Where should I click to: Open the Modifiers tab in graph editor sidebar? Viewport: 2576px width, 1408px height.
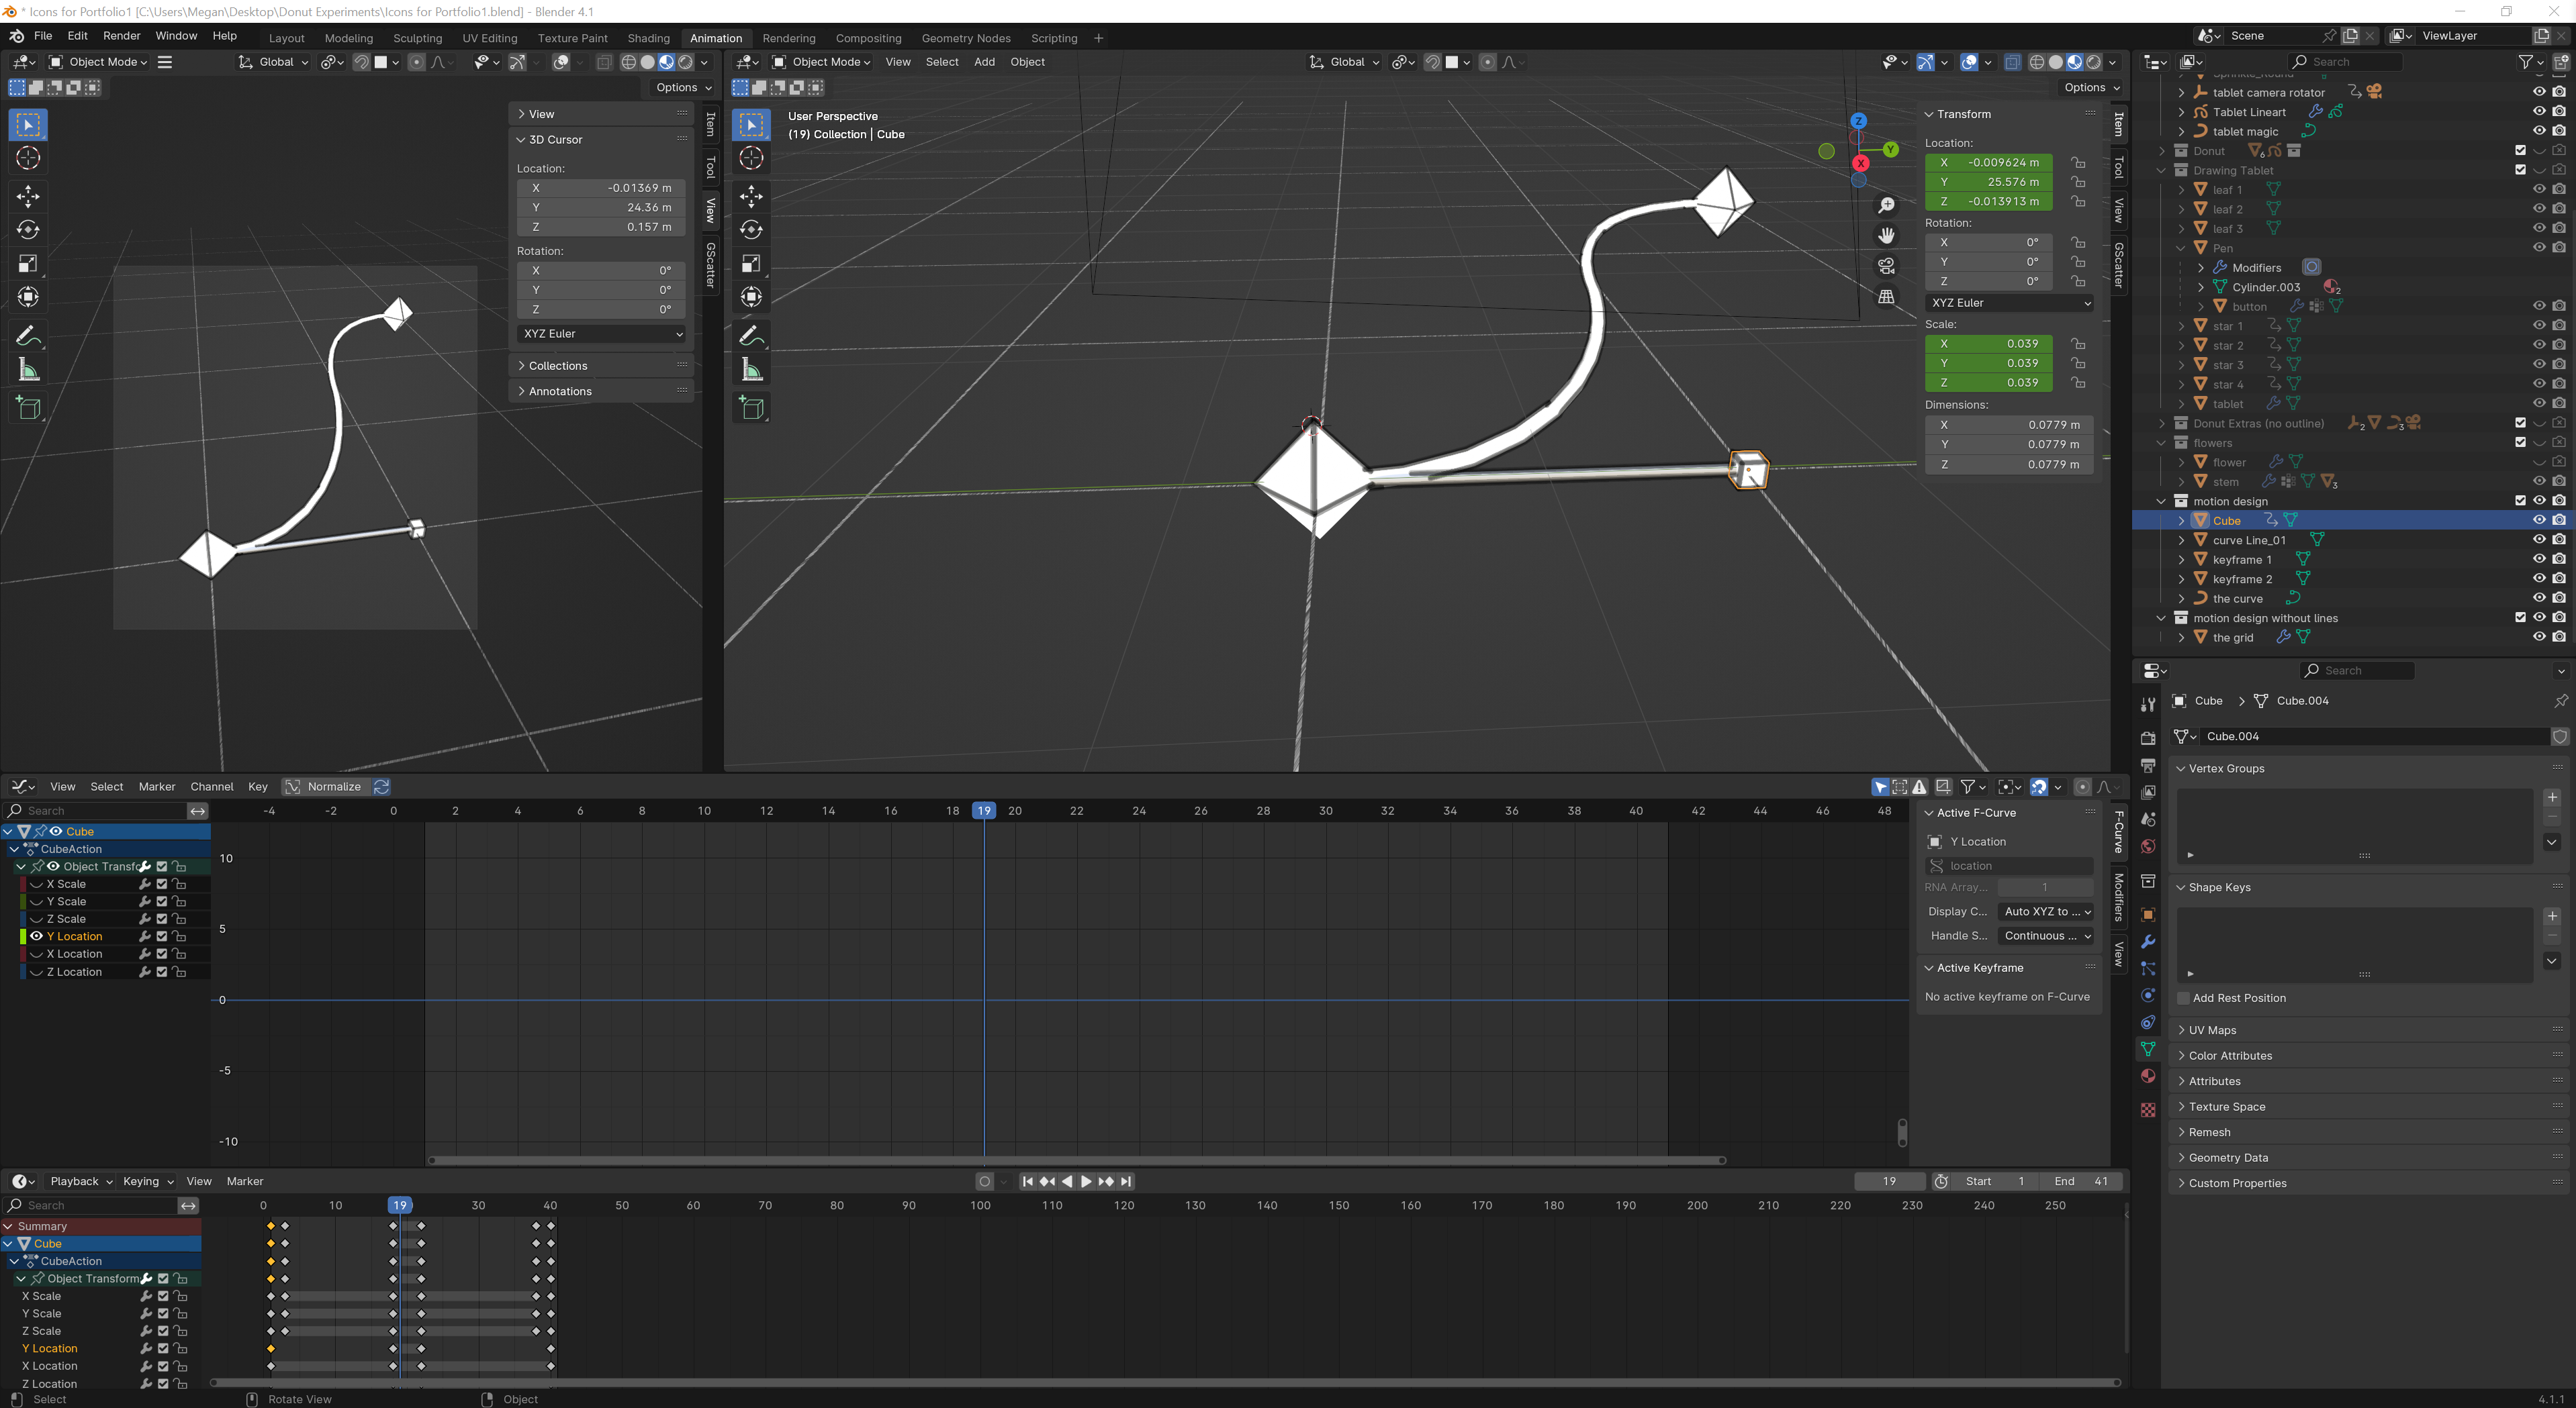point(2119,897)
